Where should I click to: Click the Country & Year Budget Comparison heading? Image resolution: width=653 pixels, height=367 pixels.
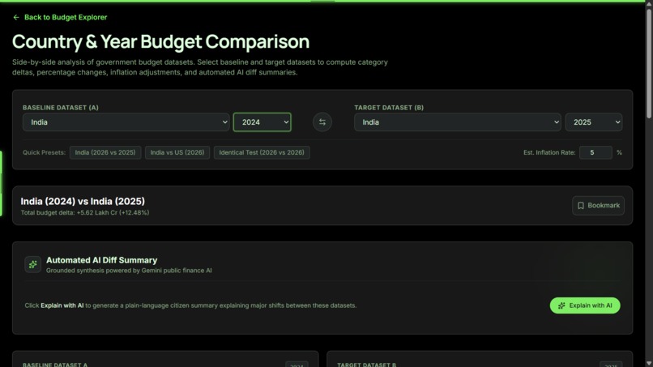click(x=160, y=41)
